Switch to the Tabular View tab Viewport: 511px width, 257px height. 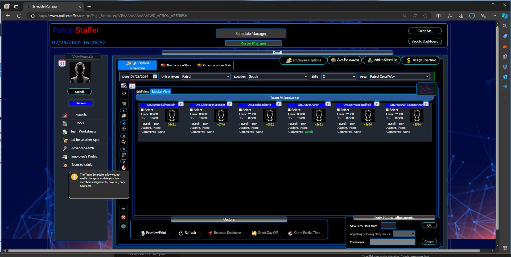[160, 92]
